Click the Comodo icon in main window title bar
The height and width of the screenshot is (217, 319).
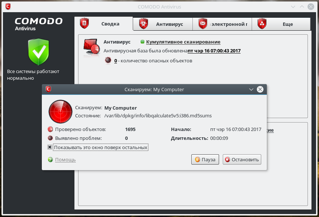tap(8, 7)
